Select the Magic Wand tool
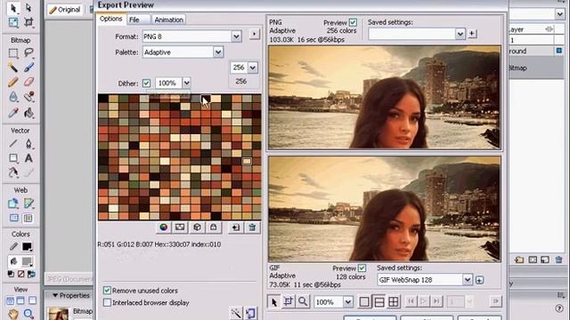Image resolution: width=570 pixels, height=320 pixels. [13, 68]
